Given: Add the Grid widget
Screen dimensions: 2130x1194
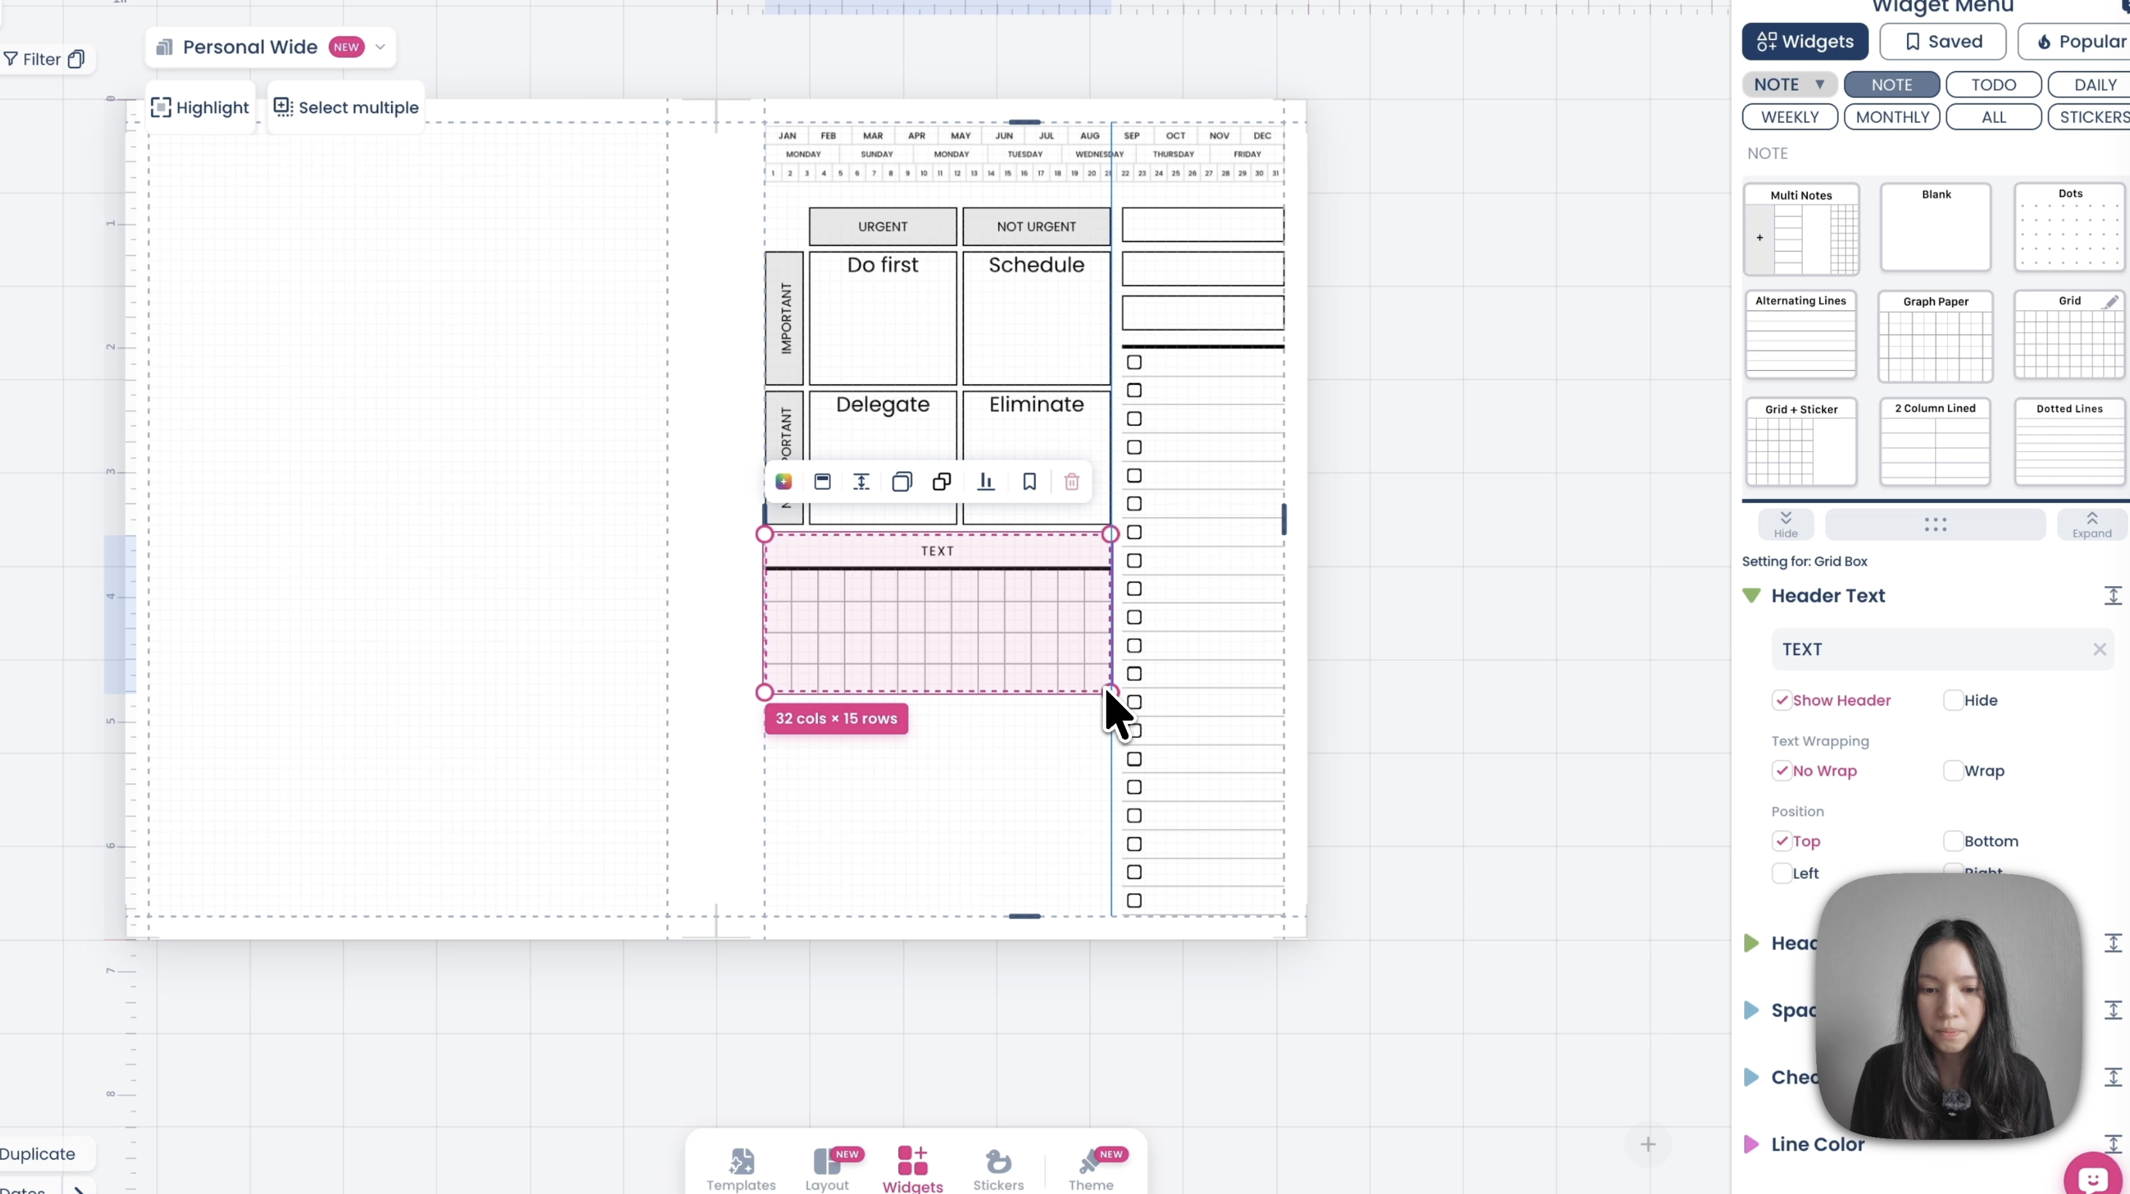Looking at the screenshot, I should [x=2070, y=335].
